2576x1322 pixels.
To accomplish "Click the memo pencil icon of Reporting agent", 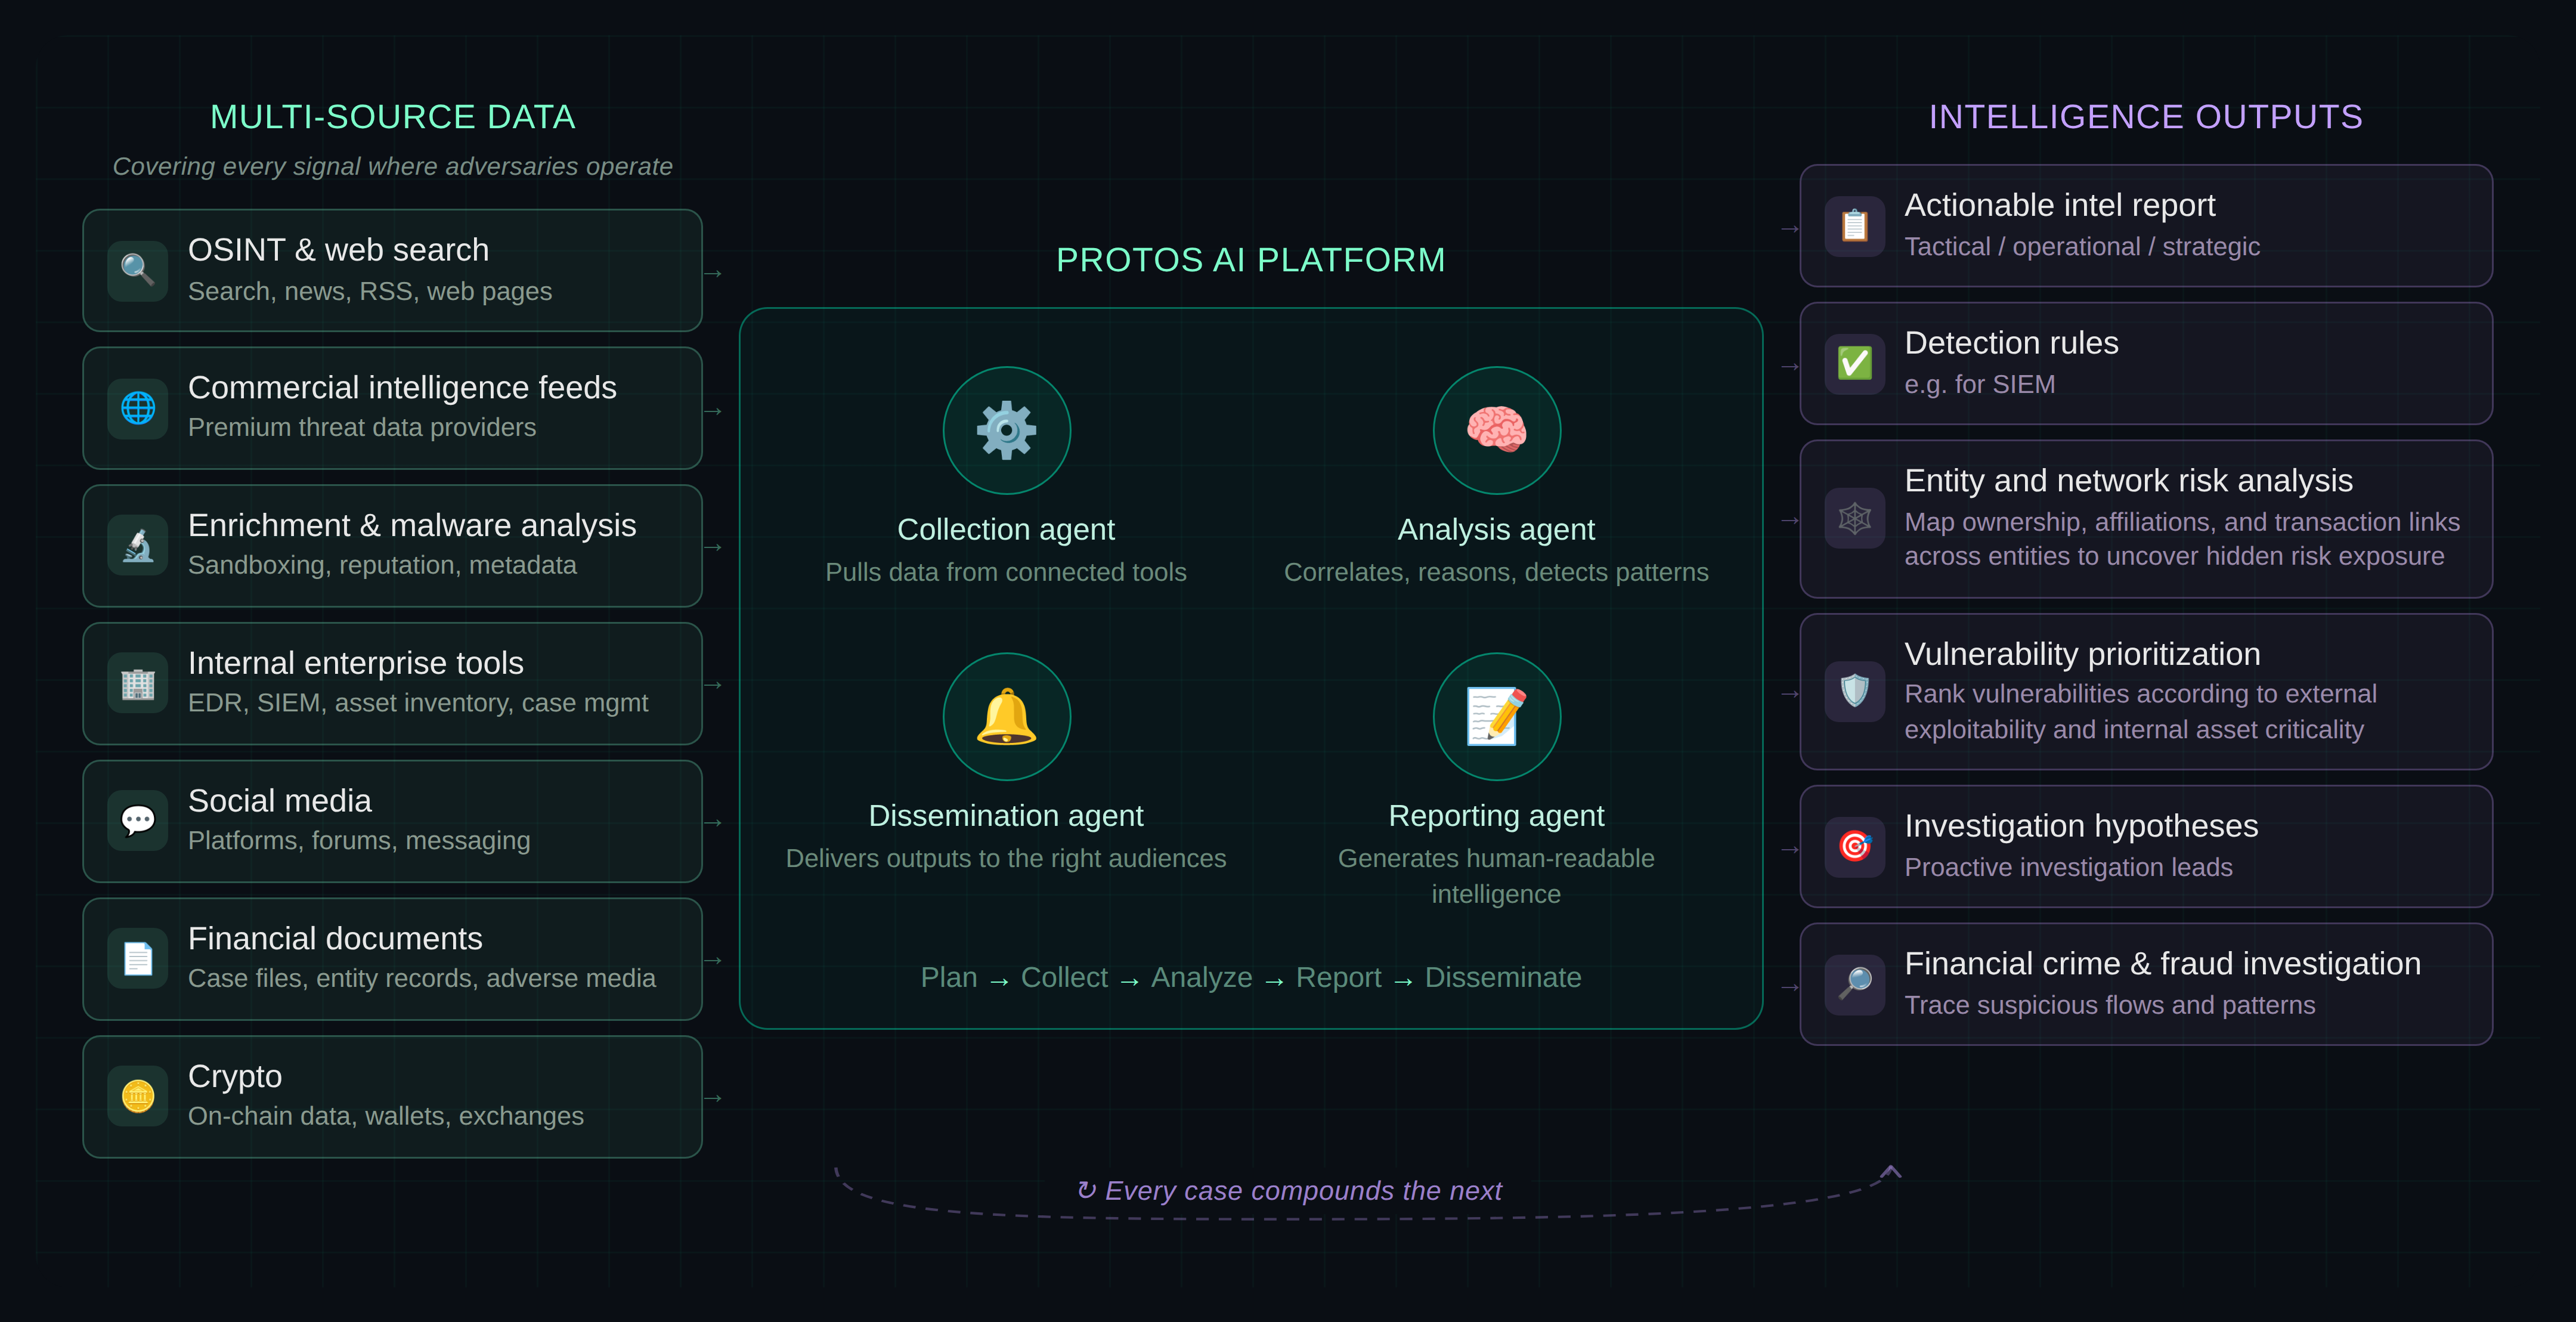I will tap(1496, 716).
